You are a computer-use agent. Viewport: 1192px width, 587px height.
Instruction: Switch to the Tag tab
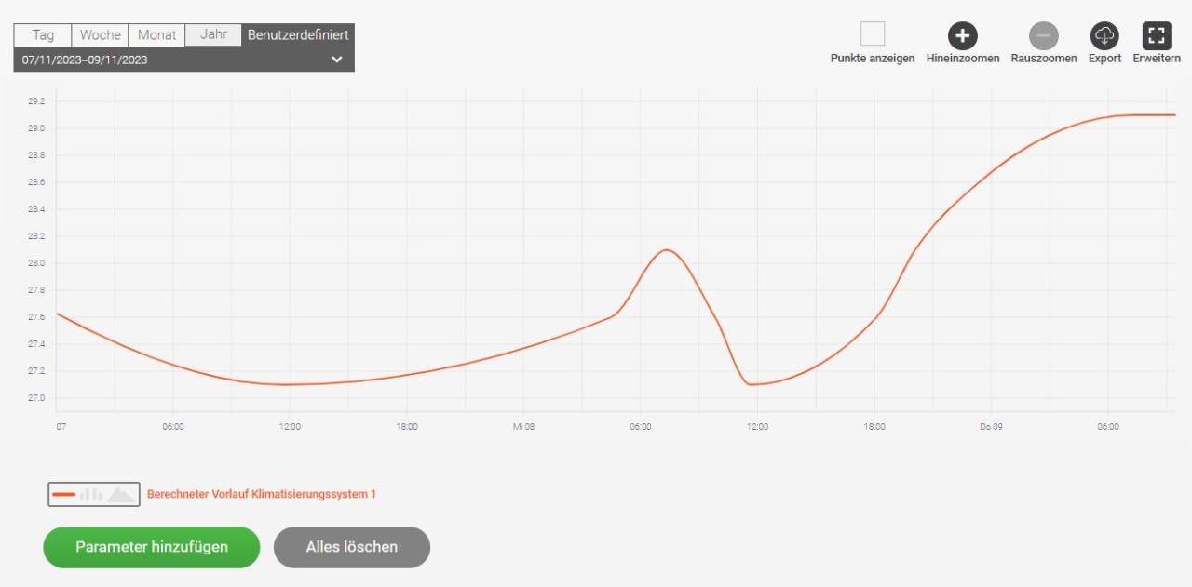tap(43, 35)
